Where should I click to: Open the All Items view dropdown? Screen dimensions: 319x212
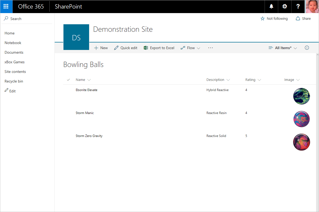[282, 48]
